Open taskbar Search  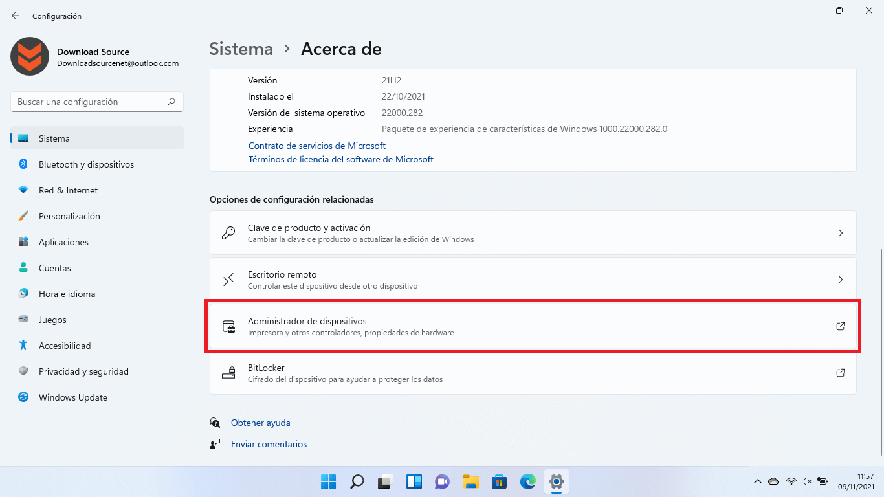coord(357,481)
